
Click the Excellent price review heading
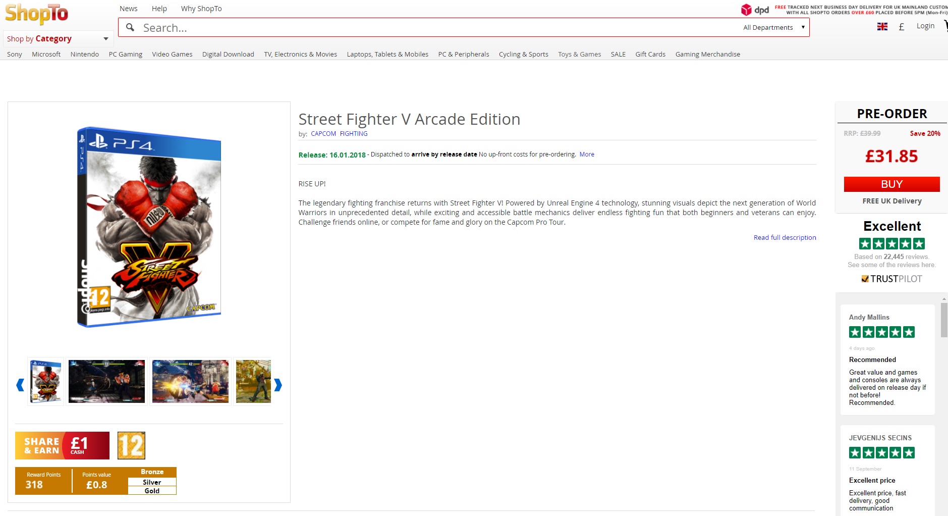point(872,480)
